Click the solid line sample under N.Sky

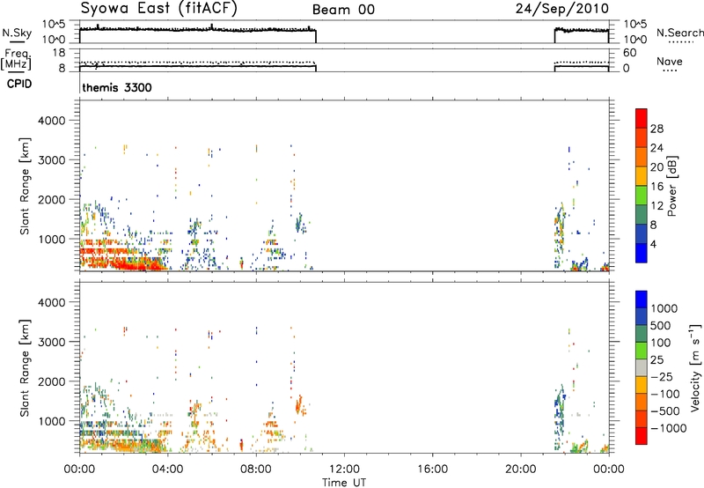[x=17, y=42]
